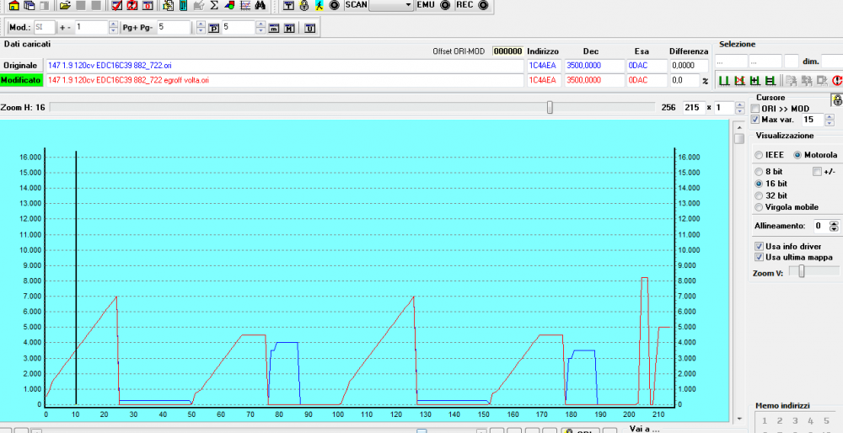Click the red circular arrows icon

pos(132,5)
